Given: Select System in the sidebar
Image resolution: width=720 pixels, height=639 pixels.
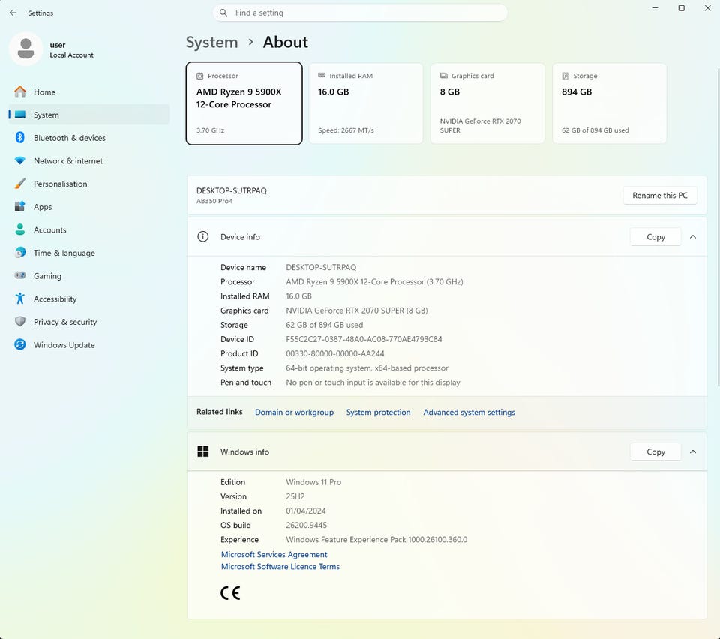Looking at the screenshot, I should (89, 115).
